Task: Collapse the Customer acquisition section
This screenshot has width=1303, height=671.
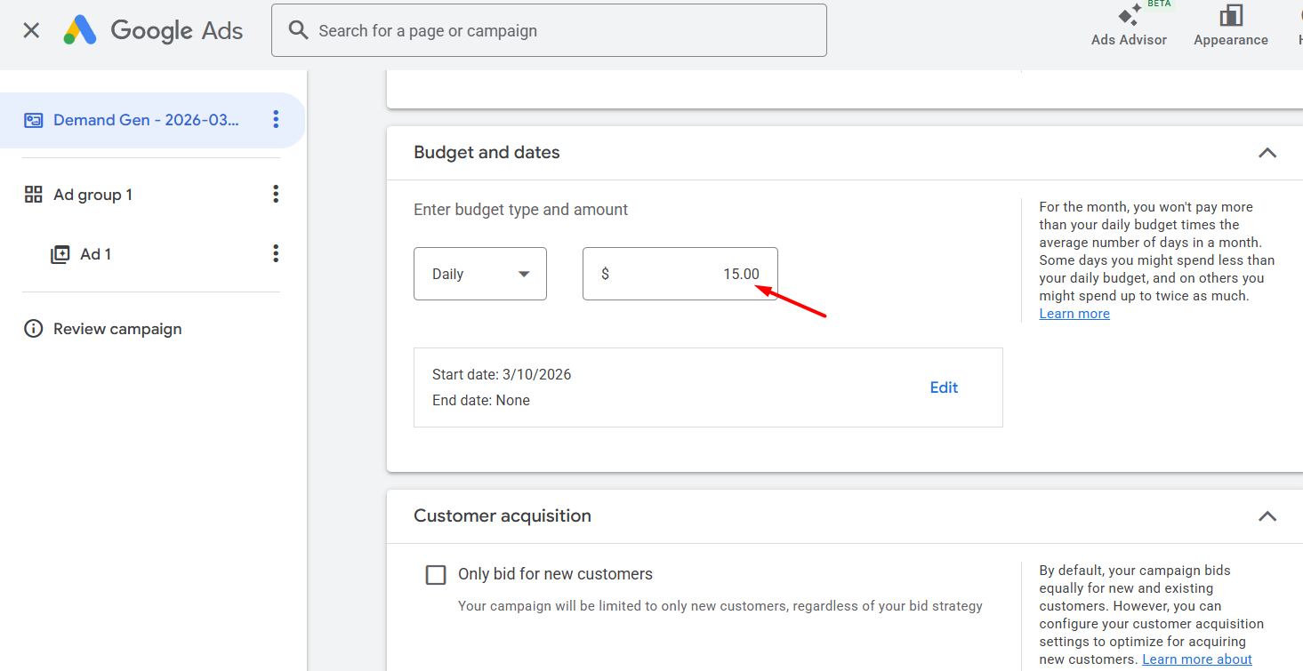Action: click(1267, 516)
